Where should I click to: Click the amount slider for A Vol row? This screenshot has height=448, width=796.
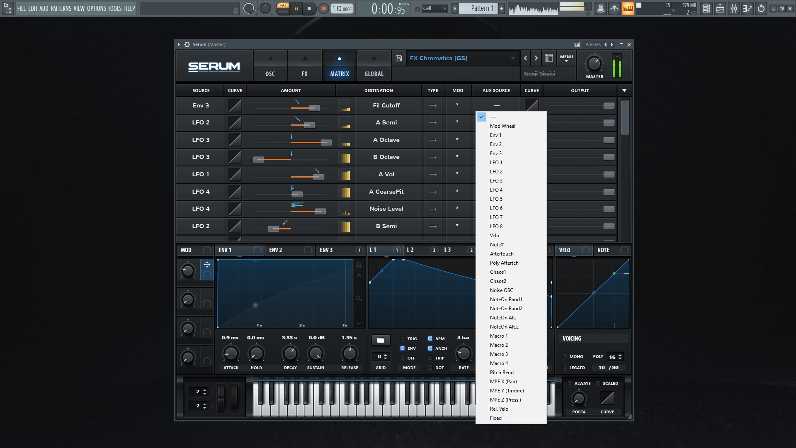tap(291, 177)
